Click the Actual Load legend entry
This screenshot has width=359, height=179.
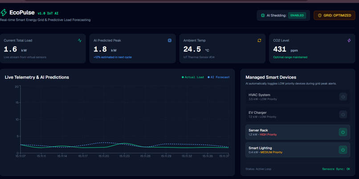tap(192, 77)
